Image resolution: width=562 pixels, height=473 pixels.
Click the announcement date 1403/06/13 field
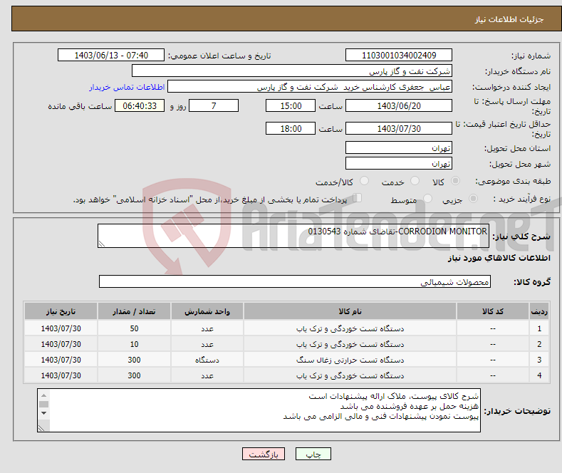click(x=110, y=55)
